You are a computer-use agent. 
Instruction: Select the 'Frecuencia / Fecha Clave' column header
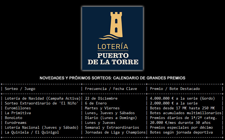tap(111, 89)
